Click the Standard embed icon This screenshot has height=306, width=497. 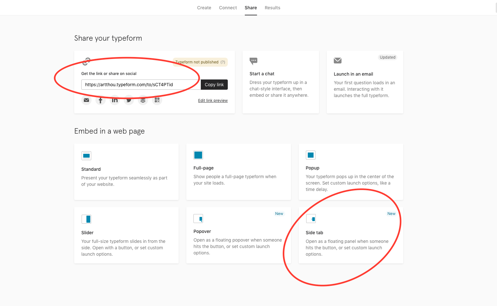pos(86,156)
